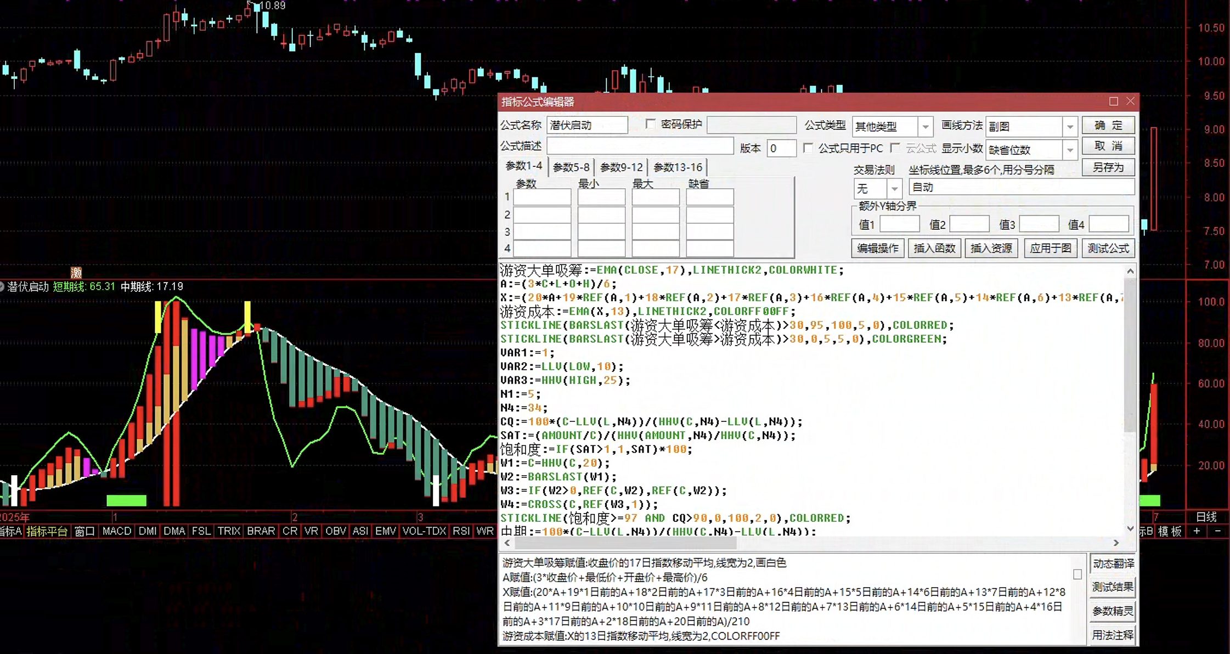Open the 交易法则 dropdown
This screenshot has height=654, width=1230.
[894, 189]
